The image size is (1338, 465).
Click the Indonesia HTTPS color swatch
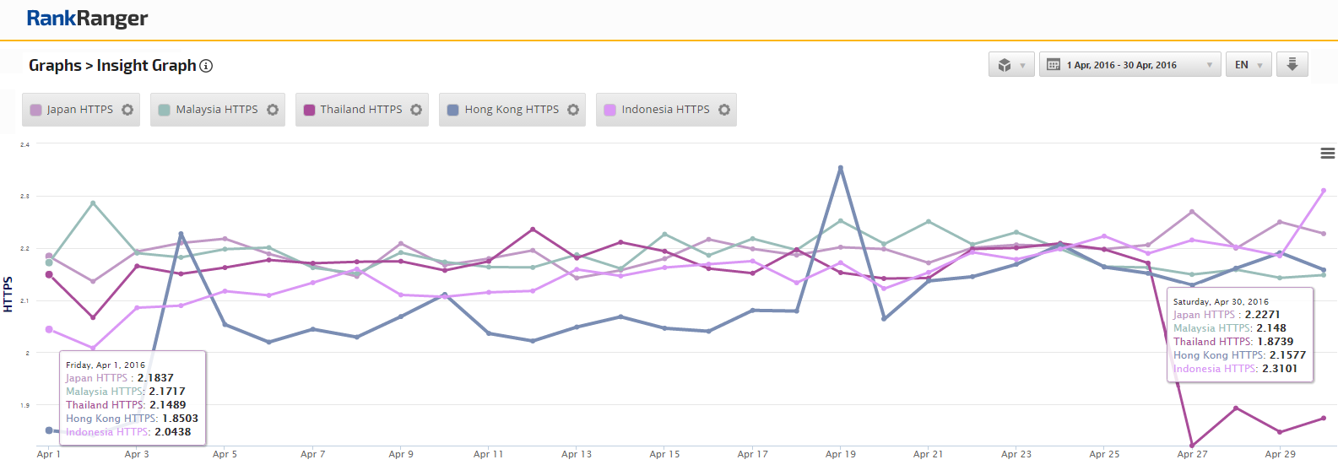(x=610, y=110)
